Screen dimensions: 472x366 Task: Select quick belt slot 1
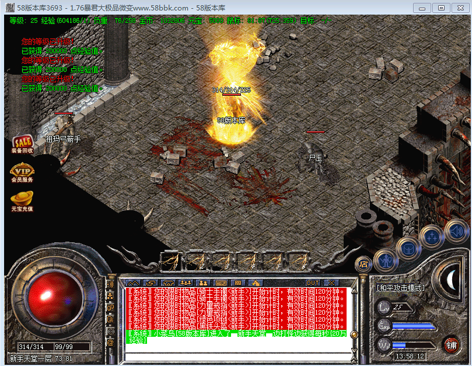pyautogui.click(x=171, y=261)
